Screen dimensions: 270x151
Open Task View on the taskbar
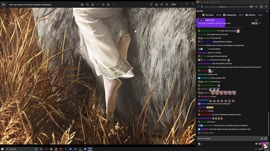[x=41, y=149]
